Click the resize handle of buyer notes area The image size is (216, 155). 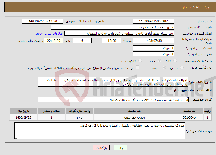tap(16, 138)
